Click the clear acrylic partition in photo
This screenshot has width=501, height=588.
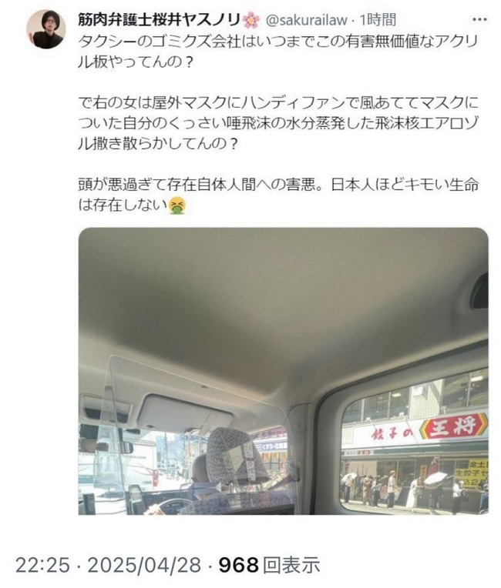(x=195, y=431)
